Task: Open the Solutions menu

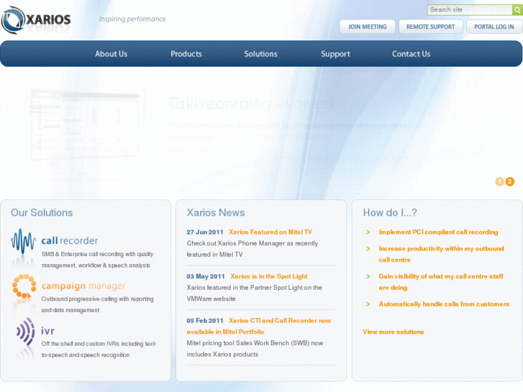Action: click(260, 54)
